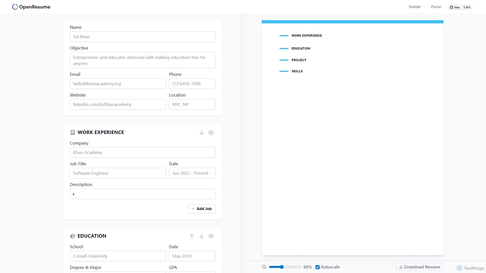This screenshot has width=486, height=273.
Task: Focus the Company input field
Action: (143, 152)
